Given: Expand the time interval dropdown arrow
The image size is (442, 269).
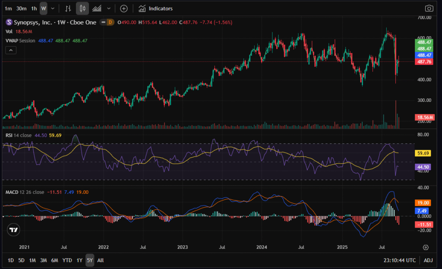Looking at the screenshot, I should [x=53, y=8].
